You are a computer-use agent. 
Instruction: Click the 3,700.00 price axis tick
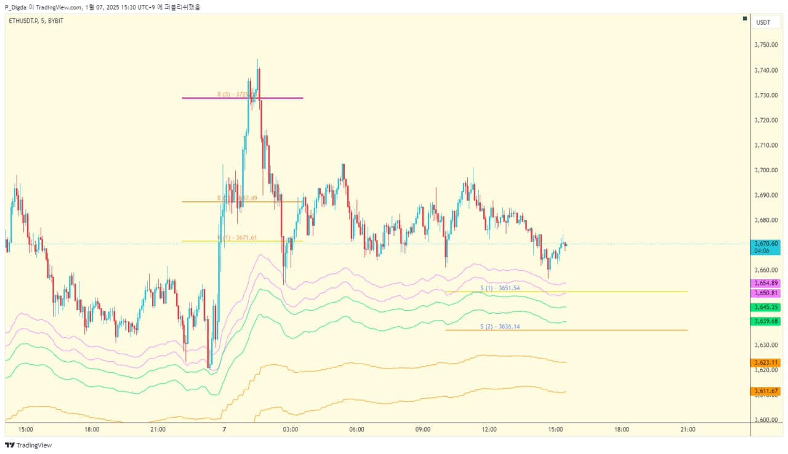(x=766, y=170)
